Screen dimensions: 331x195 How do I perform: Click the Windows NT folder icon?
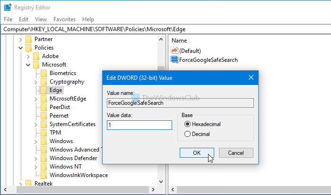coord(44,167)
